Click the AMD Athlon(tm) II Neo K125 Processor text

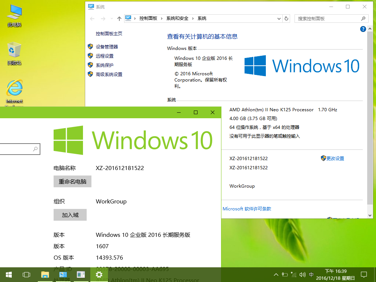(271, 110)
